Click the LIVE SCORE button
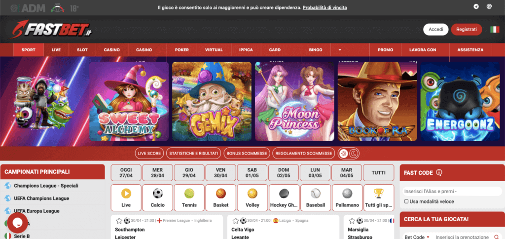Screen dimensions: 505x239 click(x=149, y=154)
